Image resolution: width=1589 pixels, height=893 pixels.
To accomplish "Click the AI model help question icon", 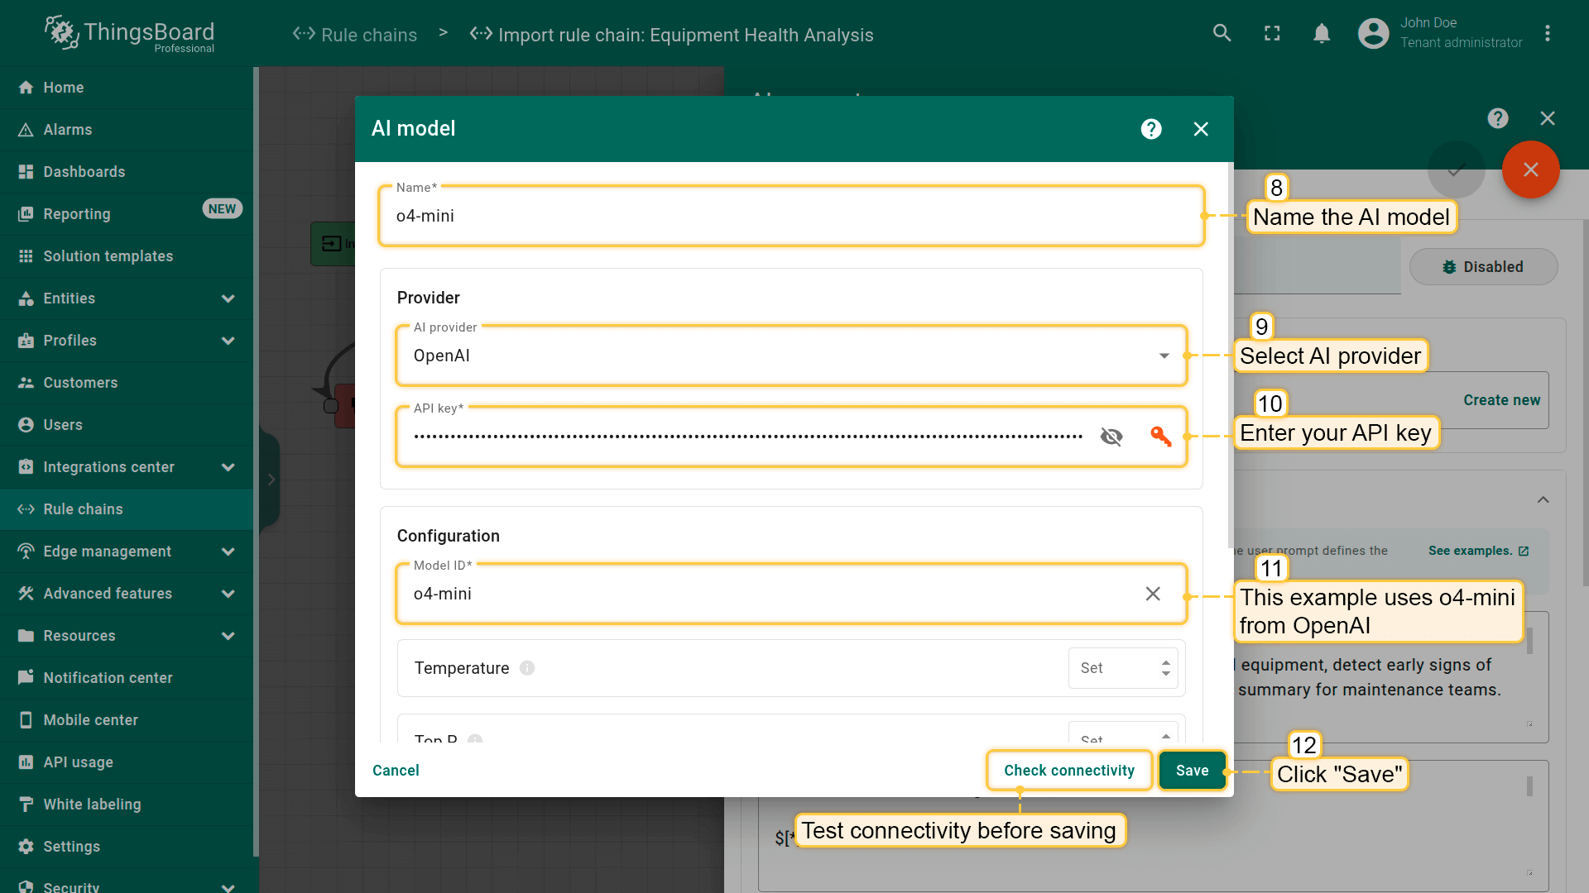I will tap(1151, 129).
